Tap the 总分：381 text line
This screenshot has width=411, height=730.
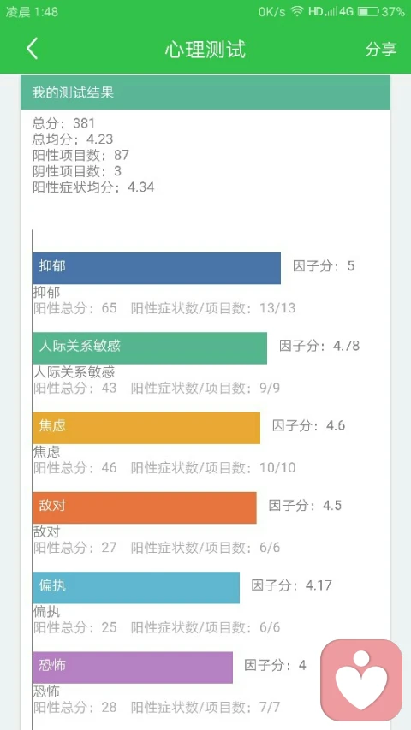(63, 123)
